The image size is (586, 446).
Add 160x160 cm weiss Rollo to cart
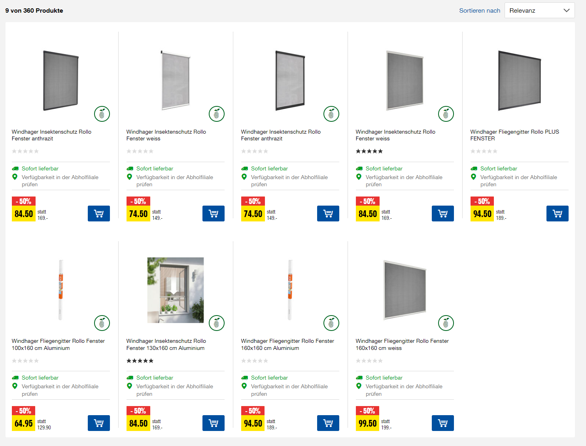[443, 423]
